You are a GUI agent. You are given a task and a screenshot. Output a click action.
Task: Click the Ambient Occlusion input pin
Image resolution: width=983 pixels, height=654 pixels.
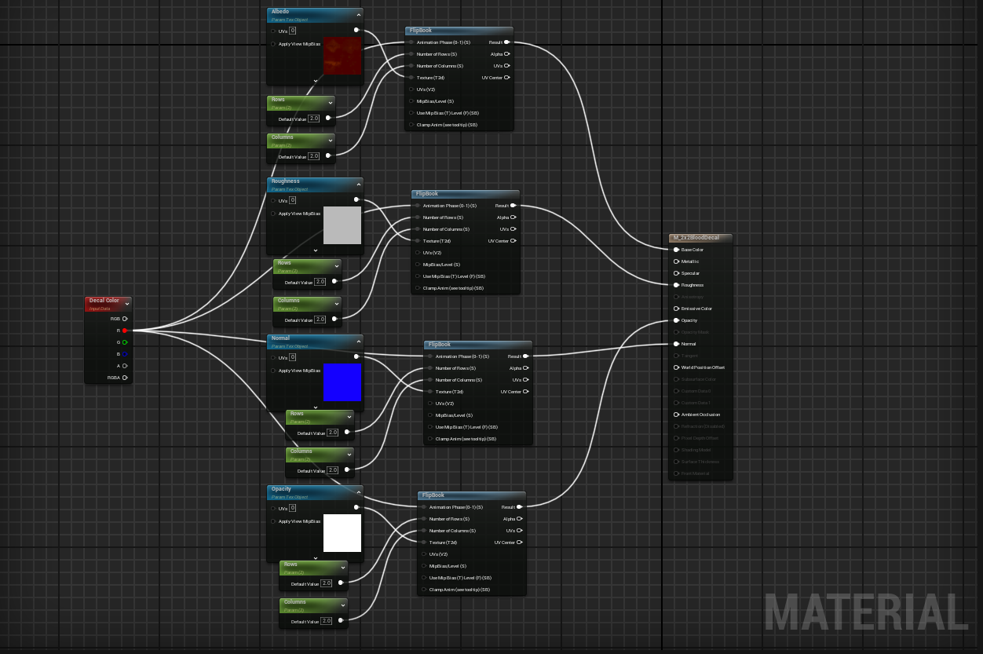click(676, 415)
